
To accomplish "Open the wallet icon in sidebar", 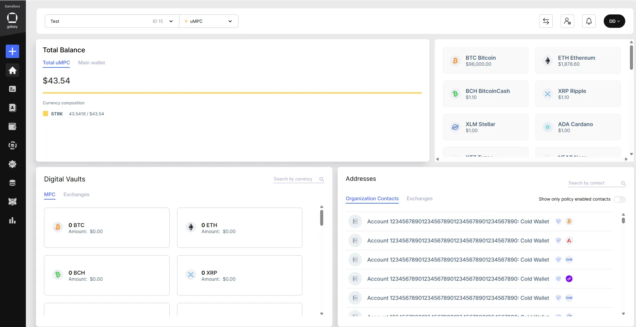I will (x=12, y=126).
